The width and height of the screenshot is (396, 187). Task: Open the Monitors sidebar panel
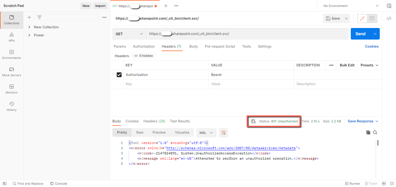click(12, 89)
